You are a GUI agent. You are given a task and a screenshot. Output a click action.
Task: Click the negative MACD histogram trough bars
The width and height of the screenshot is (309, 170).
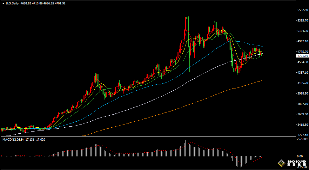tap(238, 161)
